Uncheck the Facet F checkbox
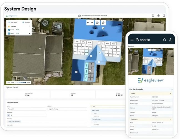This screenshot has width=180, height=139. (9, 30)
